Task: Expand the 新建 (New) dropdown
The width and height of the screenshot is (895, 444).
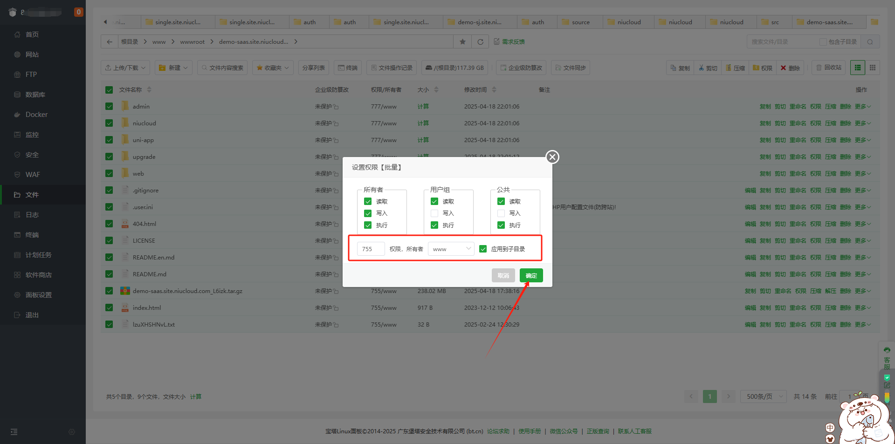Action: pos(173,68)
